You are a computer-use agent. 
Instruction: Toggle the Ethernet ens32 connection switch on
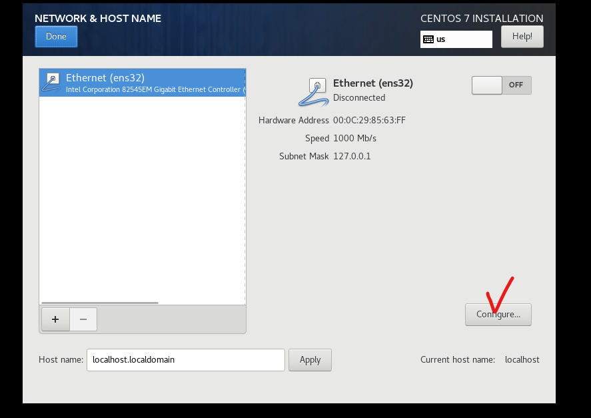[x=501, y=85]
